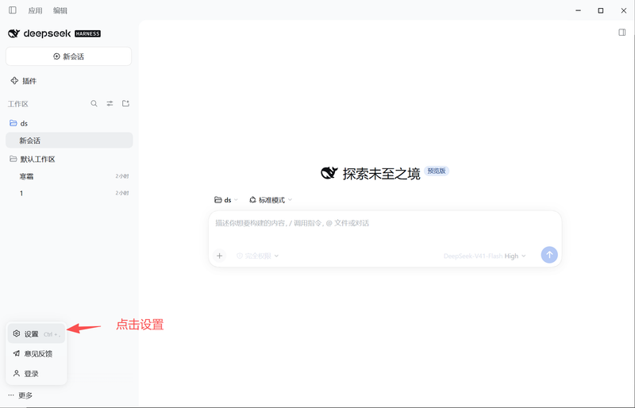The height and width of the screenshot is (408, 635).
Task: Select the 新会话 conversation under ds
Action: point(69,140)
